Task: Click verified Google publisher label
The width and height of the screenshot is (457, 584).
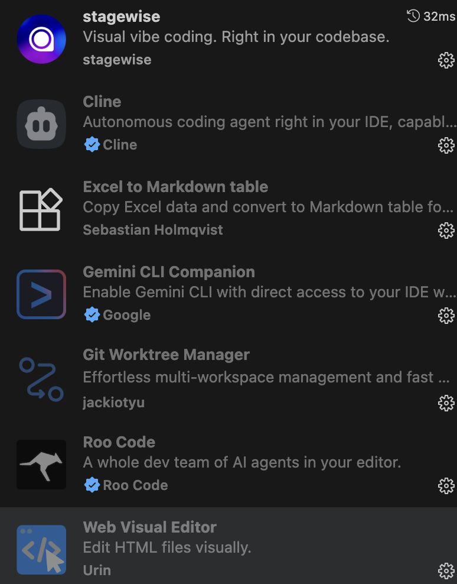Action: (x=117, y=315)
